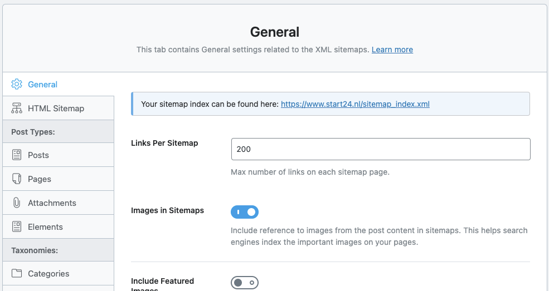Image resolution: width=549 pixels, height=291 pixels.
Task: Click the Posts document icon
Action: pos(17,155)
